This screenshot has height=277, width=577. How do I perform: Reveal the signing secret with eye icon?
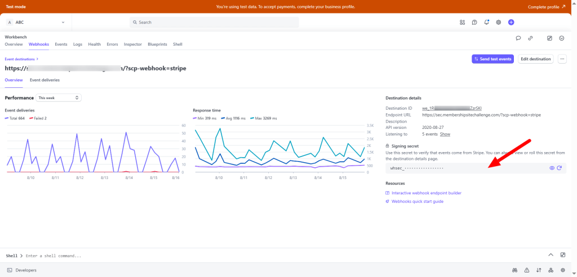coord(552,168)
